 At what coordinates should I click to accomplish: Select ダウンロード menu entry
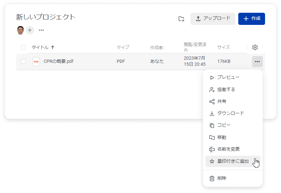tap(233, 113)
